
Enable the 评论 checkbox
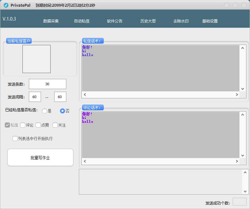pos(23,125)
